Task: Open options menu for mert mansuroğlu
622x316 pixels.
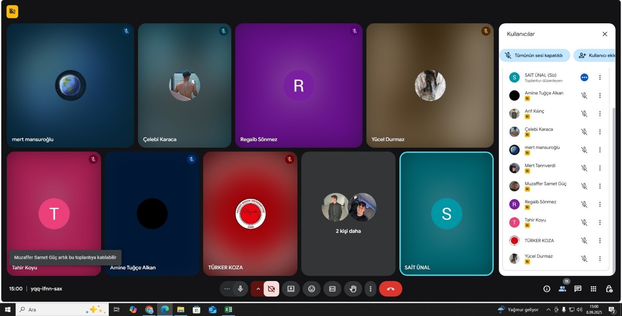Action: 600,150
